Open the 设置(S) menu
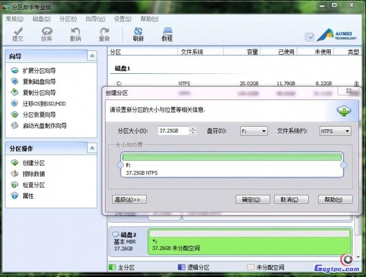Image resolution: width=366 pixels, height=277 pixels. click(x=123, y=19)
